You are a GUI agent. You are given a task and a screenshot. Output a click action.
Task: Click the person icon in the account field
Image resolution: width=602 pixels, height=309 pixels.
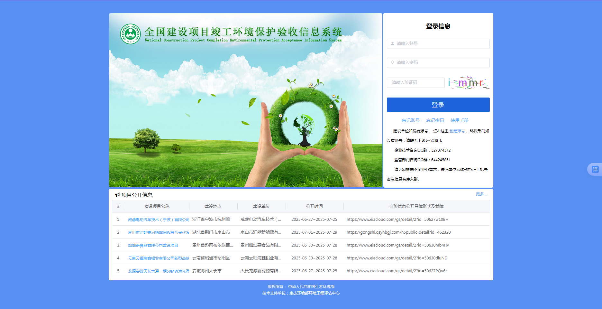tap(392, 44)
